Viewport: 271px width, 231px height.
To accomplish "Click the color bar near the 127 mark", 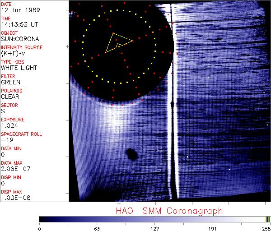I will coord(154,219).
